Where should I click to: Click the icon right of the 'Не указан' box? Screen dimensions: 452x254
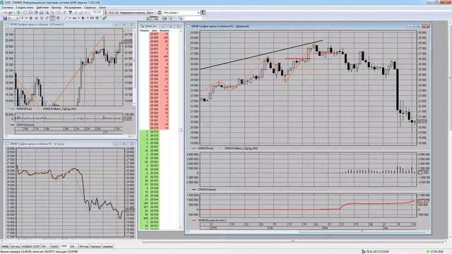pyautogui.click(x=203, y=13)
